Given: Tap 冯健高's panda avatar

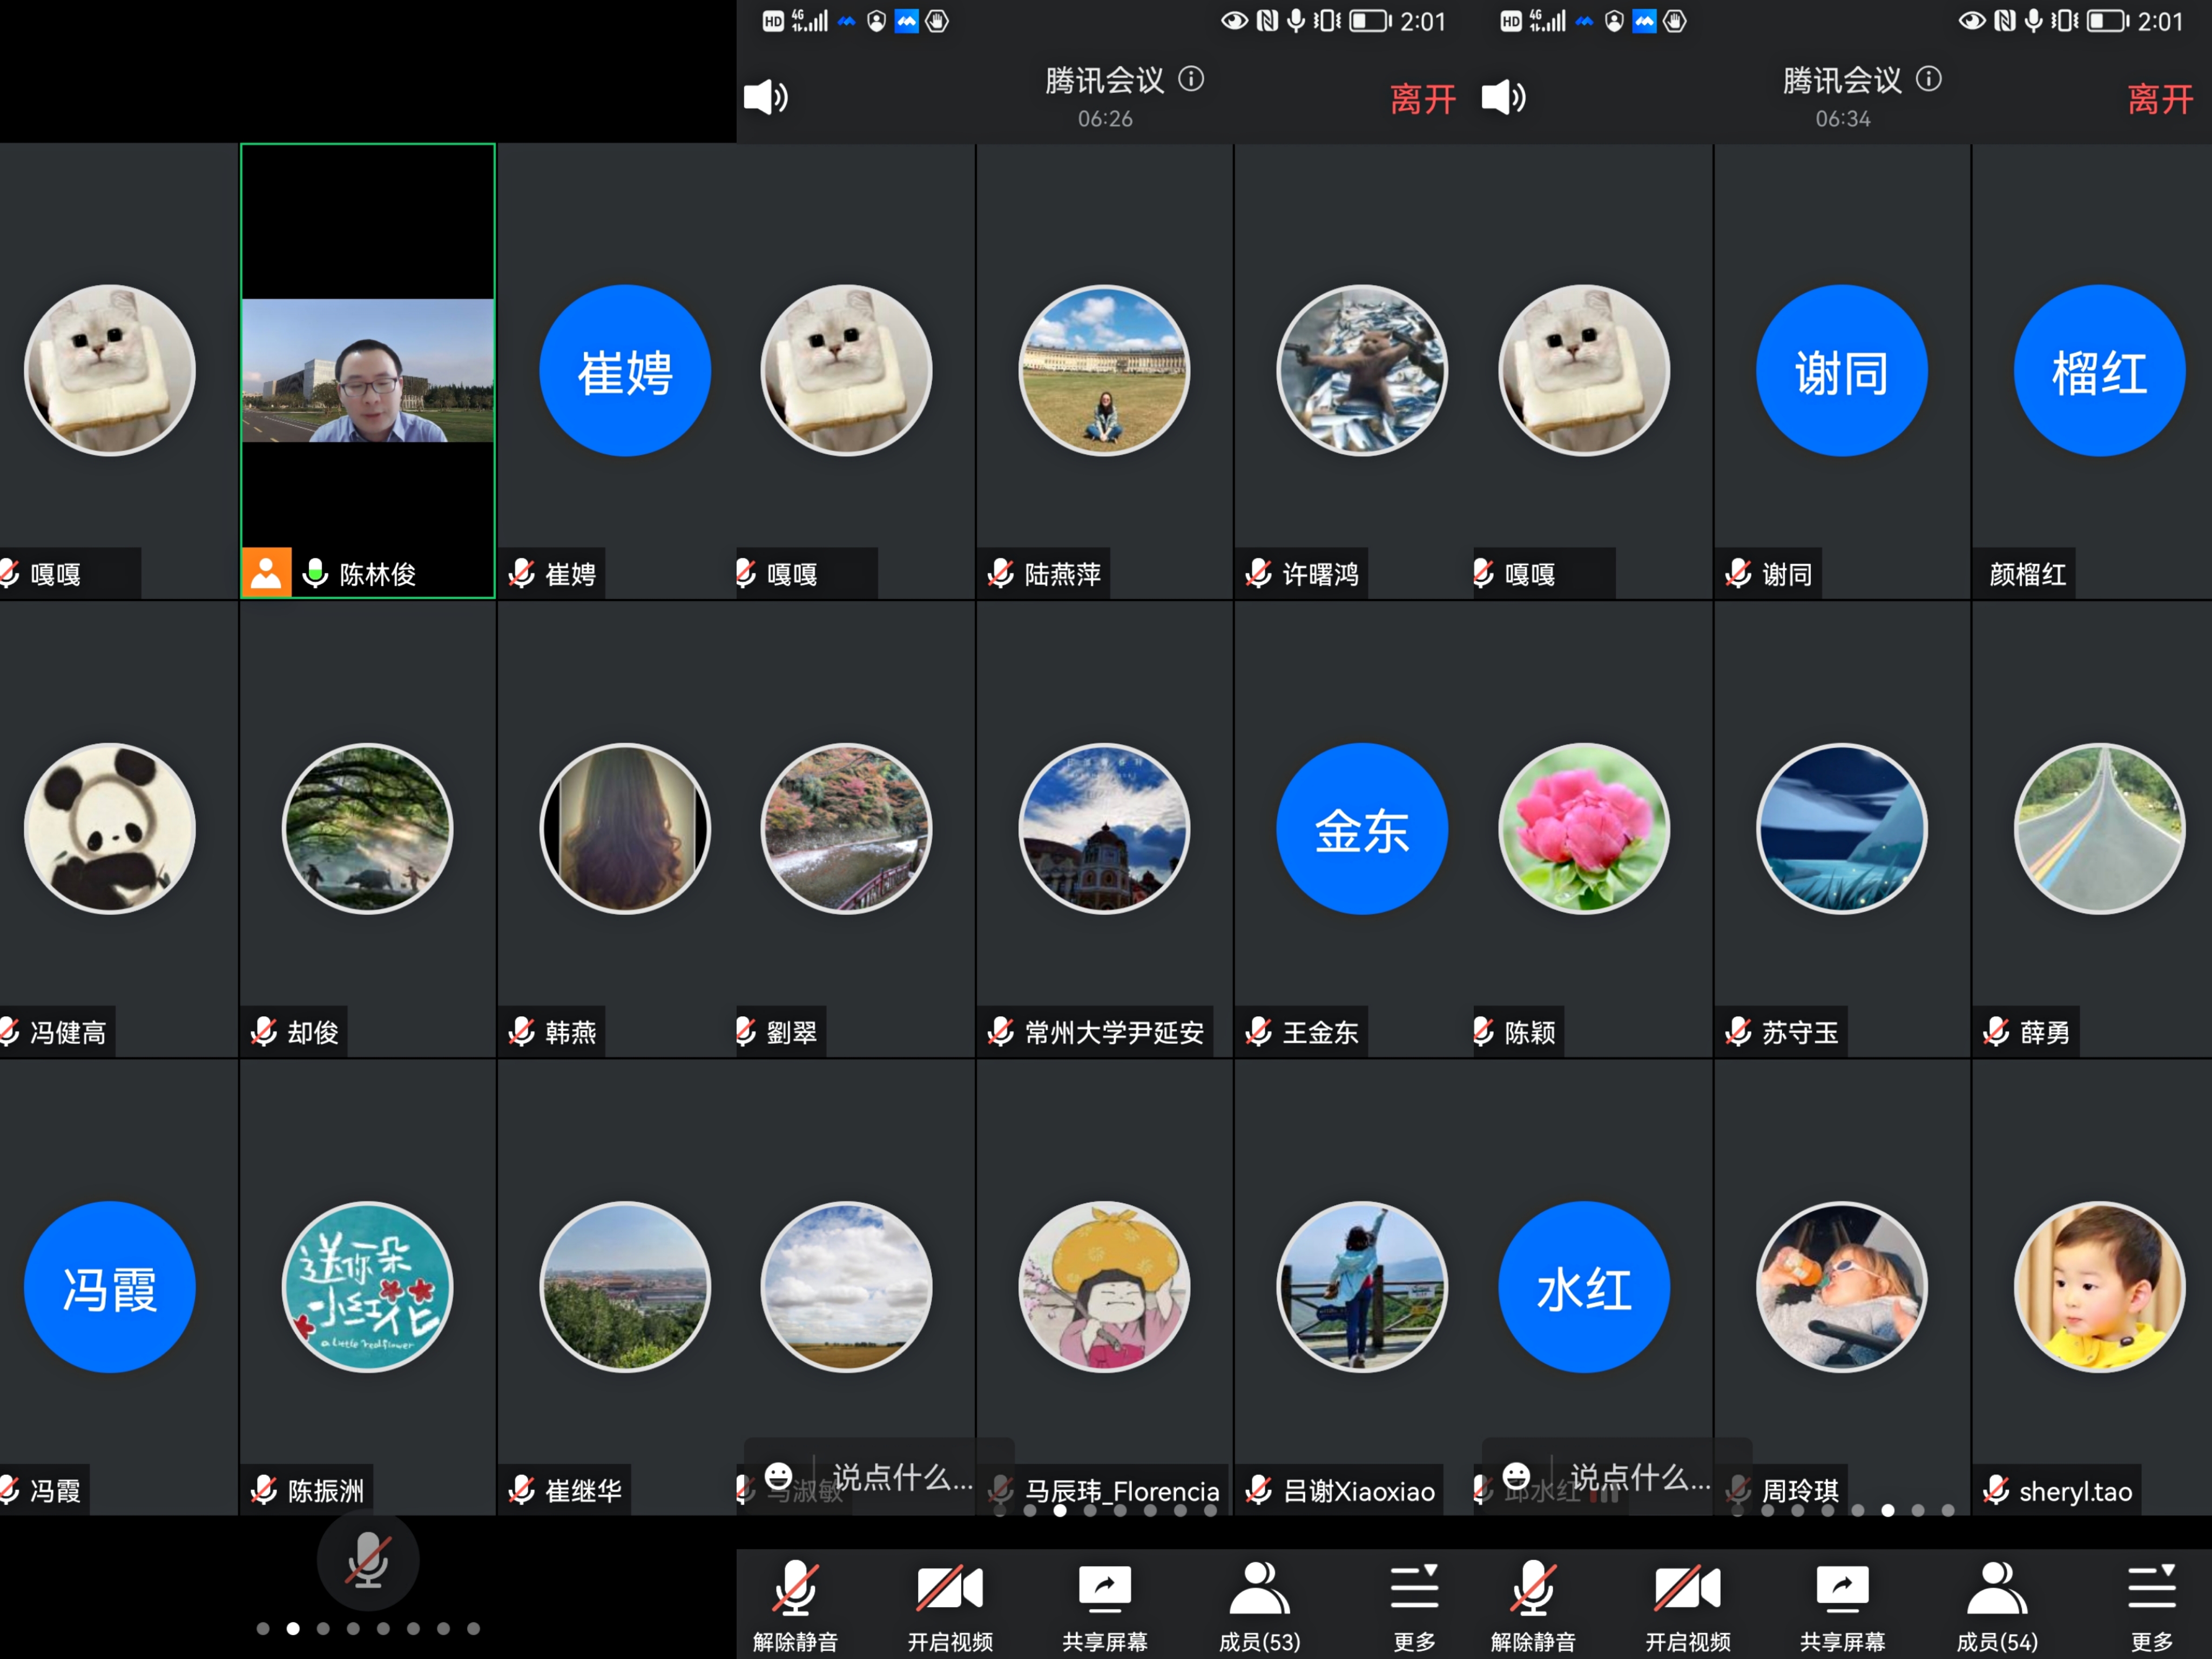Looking at the screenshot, I should click(x=110, y=829).
